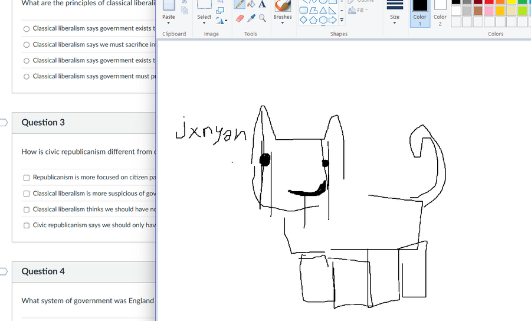Check 'Classical liberalism is more suspicious of gov'
Screen dimensions: 531x321
click(27, 194)
